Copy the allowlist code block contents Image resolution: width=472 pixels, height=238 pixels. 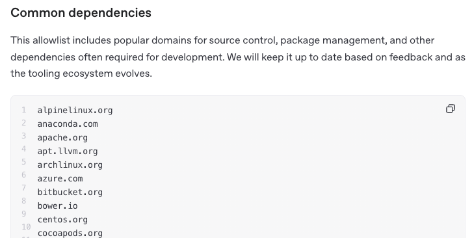[451, 109]
